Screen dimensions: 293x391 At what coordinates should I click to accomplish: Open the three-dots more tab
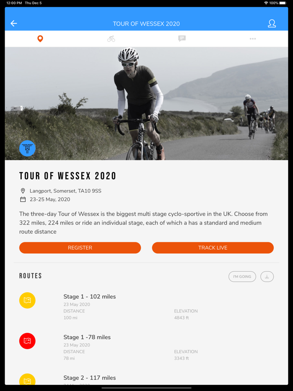[252, 39]
